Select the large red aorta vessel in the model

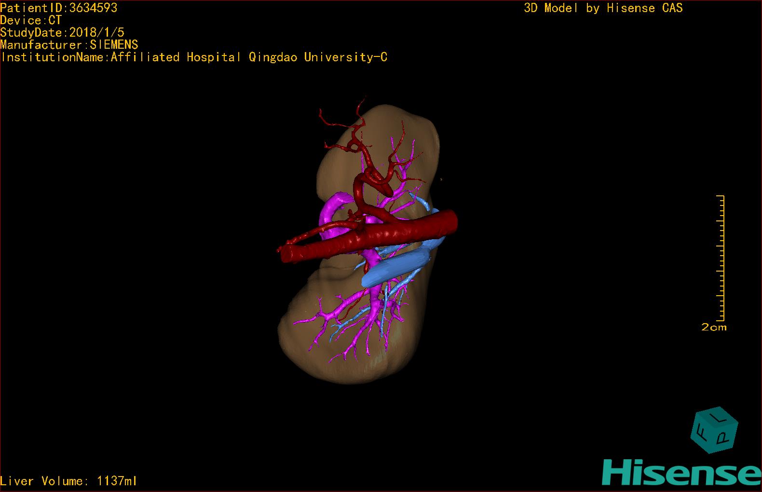click(369, 236)
